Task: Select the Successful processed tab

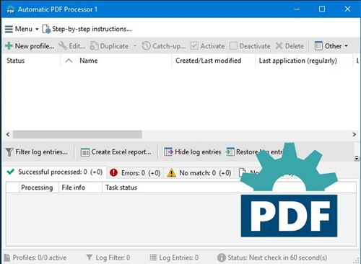Action: pyautogui.click(x=55, y=172)
